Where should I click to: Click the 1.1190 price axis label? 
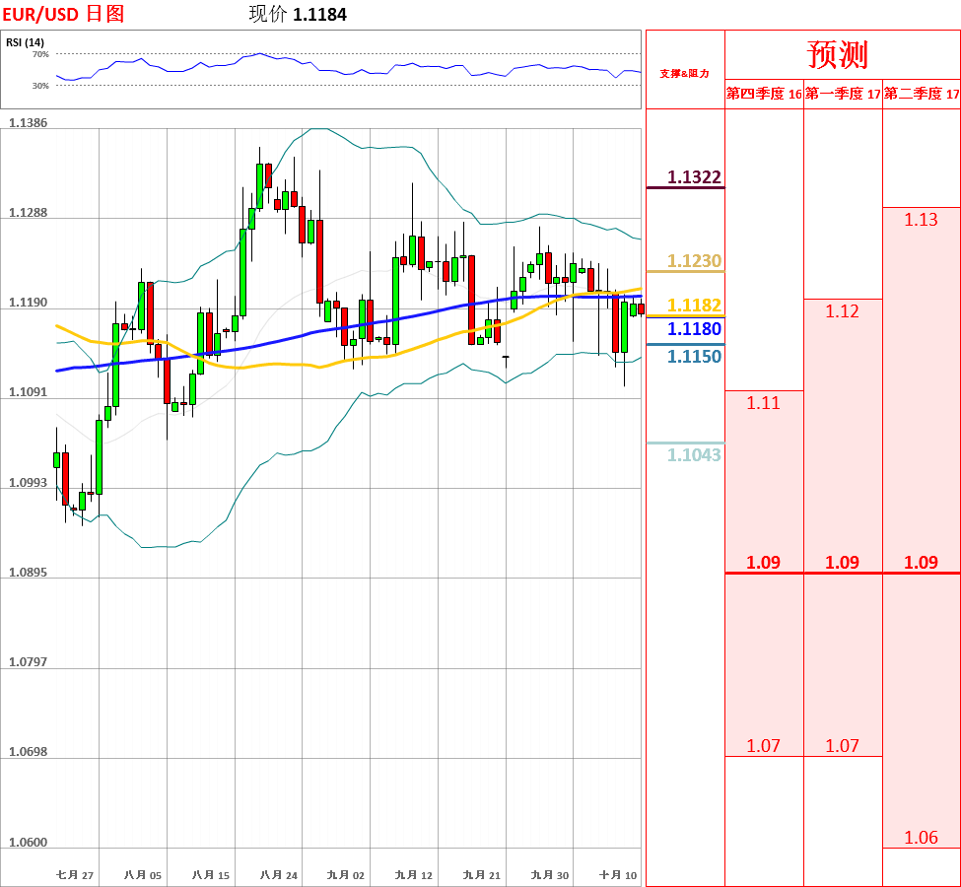pyautogui.click(x=28, y=303)
